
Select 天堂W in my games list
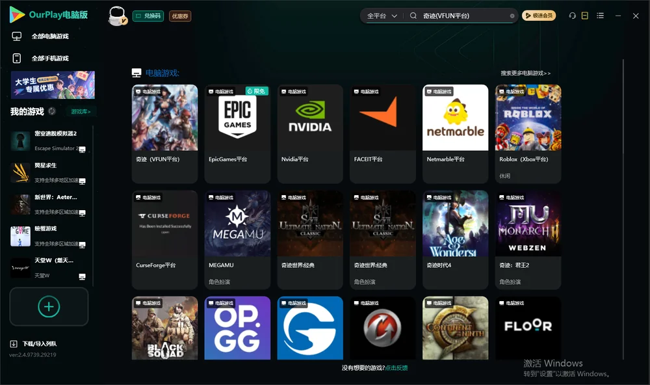(x=49, y=268)
